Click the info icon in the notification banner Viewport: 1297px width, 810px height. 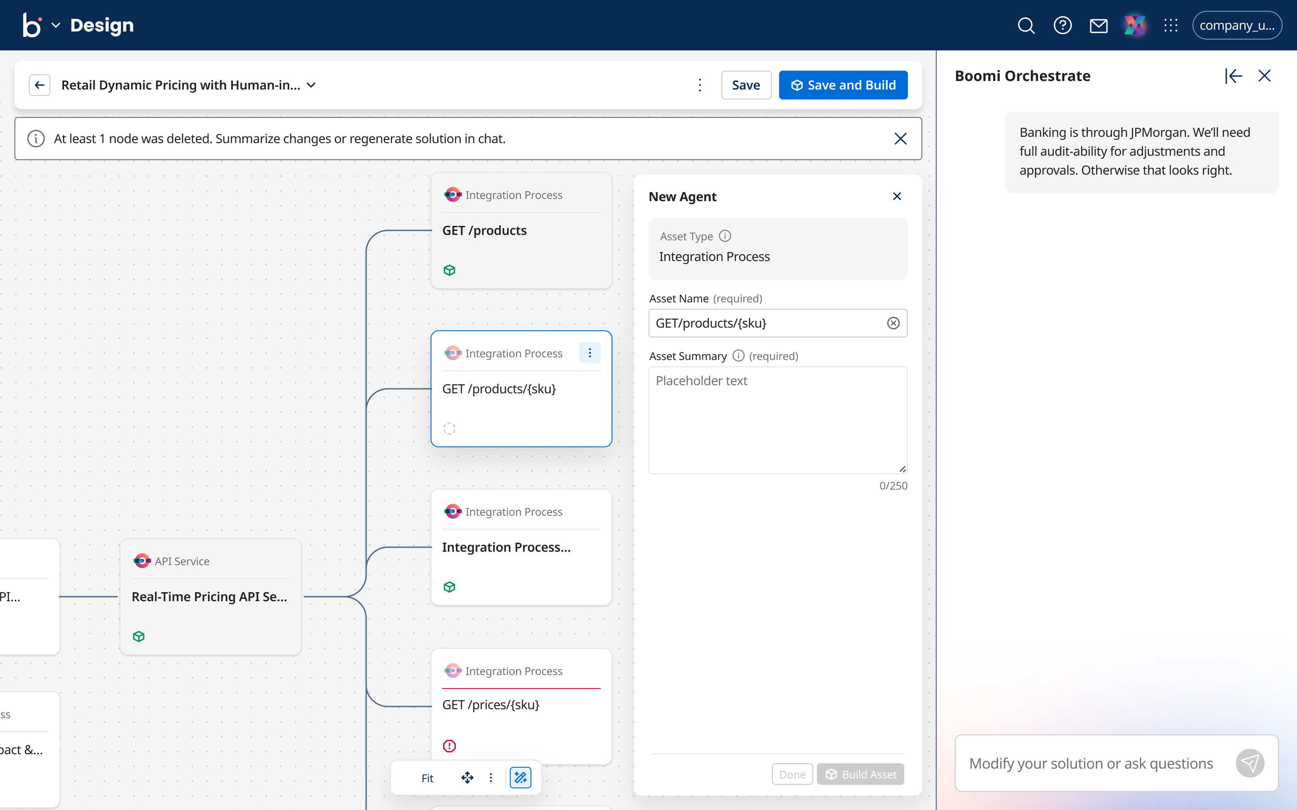click(36, 139)
